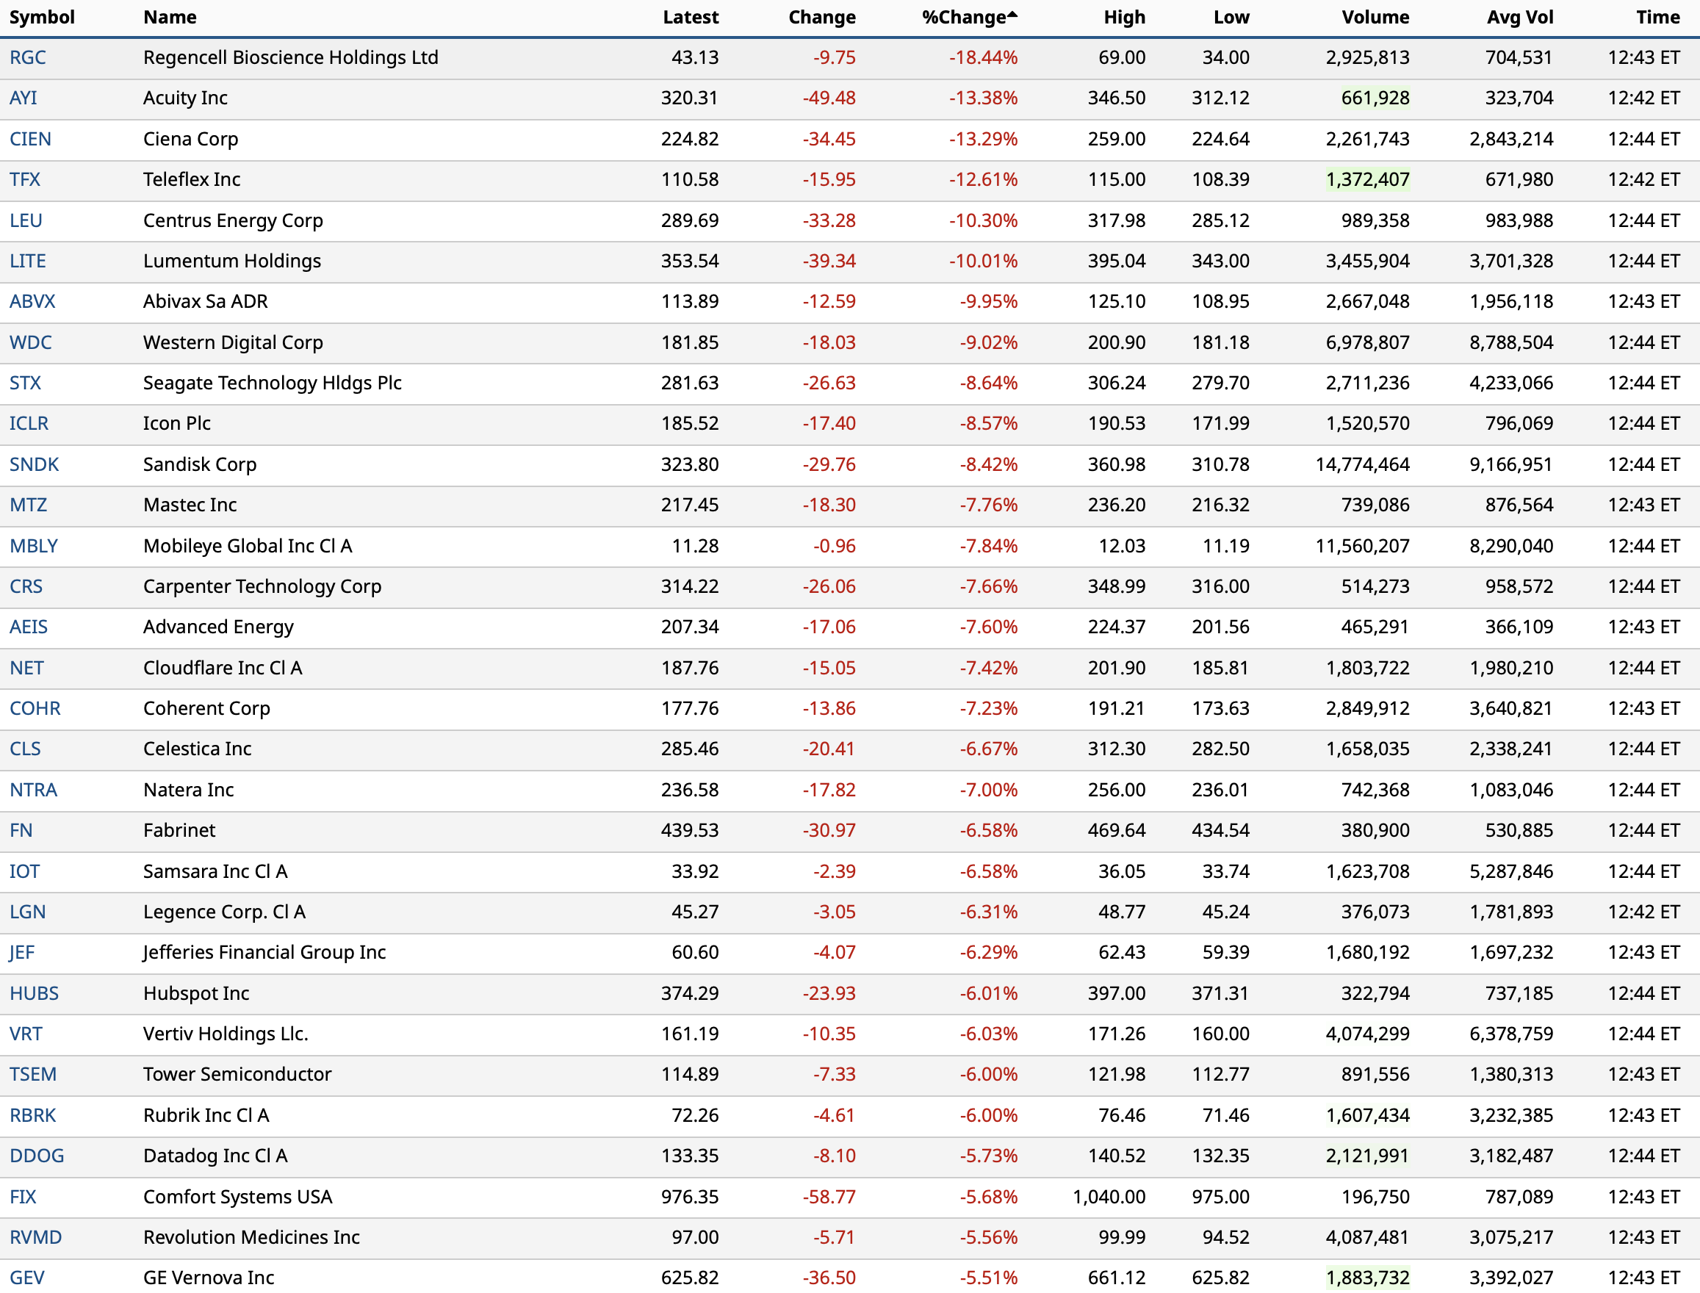Open the AYI symbol link
1700x1293 pixels.
[23, 98]
